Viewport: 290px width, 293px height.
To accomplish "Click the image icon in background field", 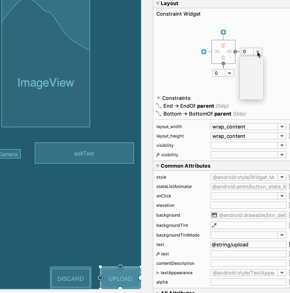I will click(x=214, y=215).
